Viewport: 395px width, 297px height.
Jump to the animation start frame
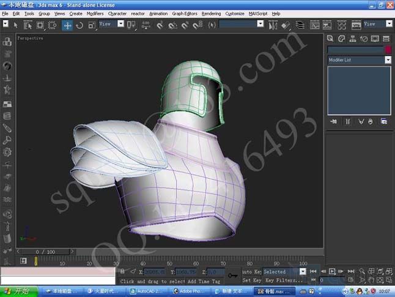pyautogui.click(x=313, y=271)
